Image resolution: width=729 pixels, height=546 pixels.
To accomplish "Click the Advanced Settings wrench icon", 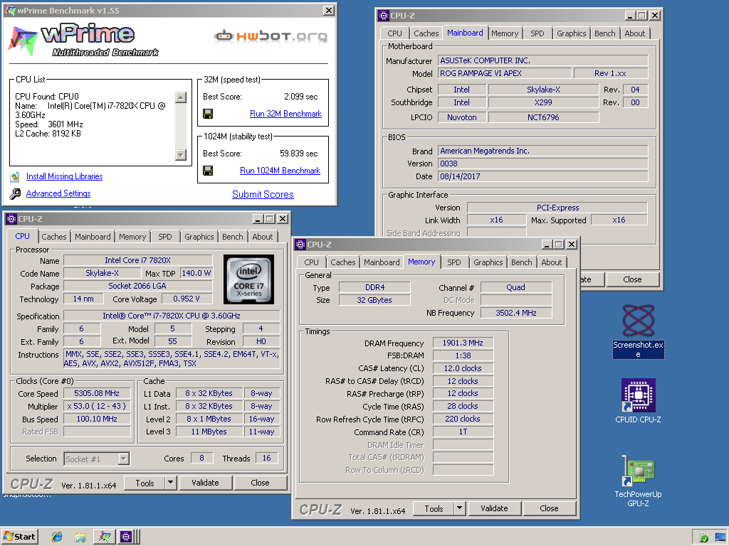I will (x=15, y=193).
